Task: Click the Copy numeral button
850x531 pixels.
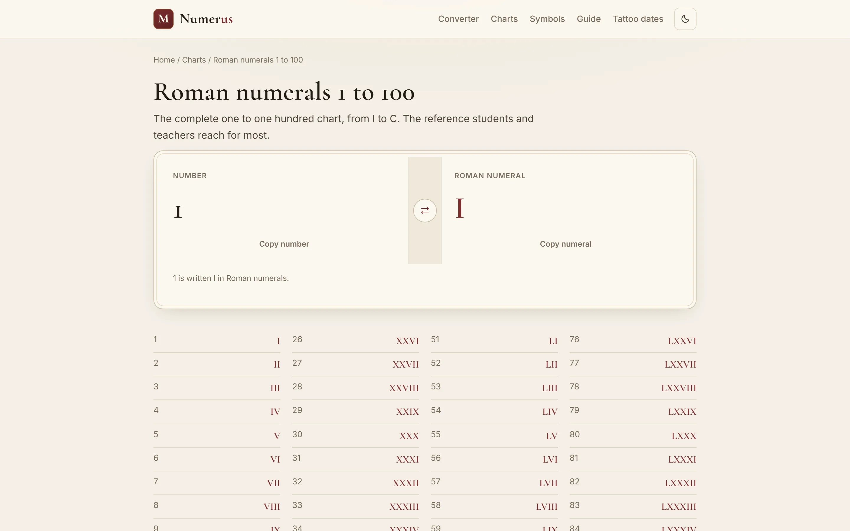Action: click(565, 244)
